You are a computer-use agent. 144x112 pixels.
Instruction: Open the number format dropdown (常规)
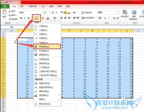click(x=118, y=13)
